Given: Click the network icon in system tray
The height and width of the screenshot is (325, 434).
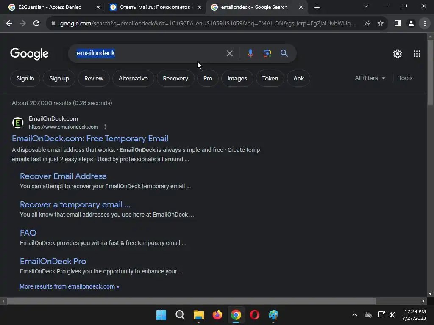Looking at the screenshot, I should click(x=382, y=315).
